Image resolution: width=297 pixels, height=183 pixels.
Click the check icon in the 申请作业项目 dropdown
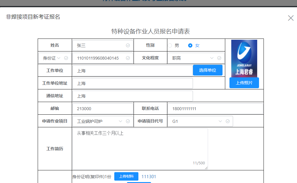coord(128,121)
